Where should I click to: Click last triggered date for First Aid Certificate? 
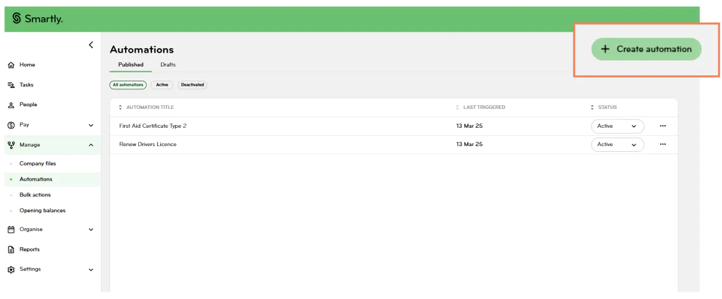[469, 126]
